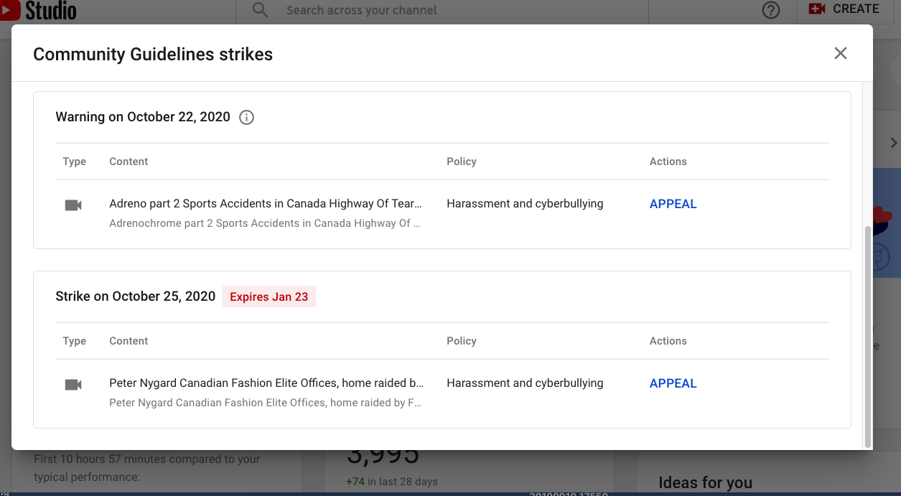Click the CREATE camera icon
The width and height of the screenshot is (901, 496).
(x=817, y=9)
